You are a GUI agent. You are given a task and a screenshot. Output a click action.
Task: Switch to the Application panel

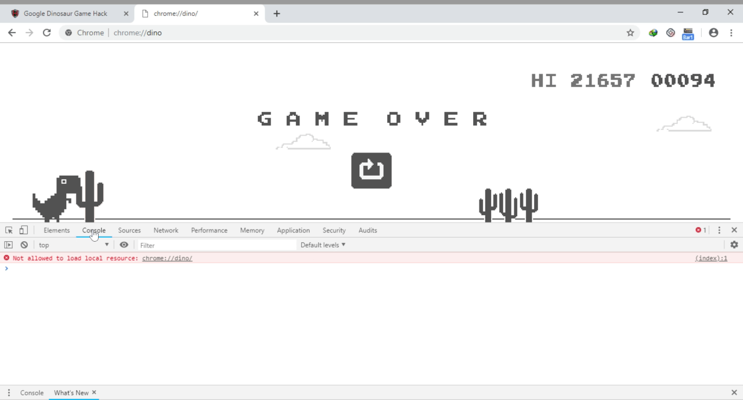pos(293,230)
